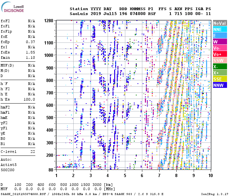Click the RSF program value
This screenshot has width=229, height=196.
click(152, 14)
